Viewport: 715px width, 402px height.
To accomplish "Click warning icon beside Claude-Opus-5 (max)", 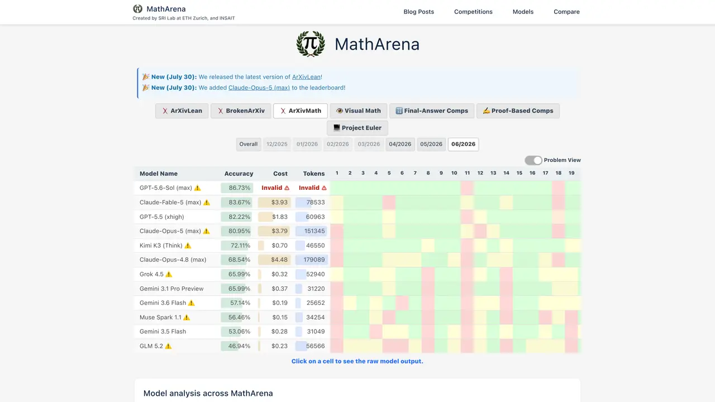I will click(207, 231).
